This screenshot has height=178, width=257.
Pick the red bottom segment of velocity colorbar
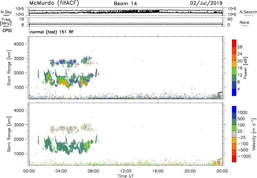[x=234, y=159]
